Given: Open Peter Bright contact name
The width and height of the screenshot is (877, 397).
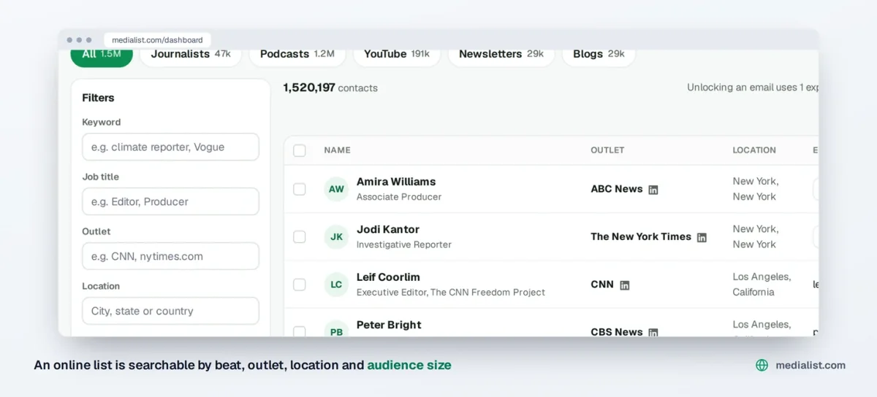Looking at the screenshot, I should (389, 325).
